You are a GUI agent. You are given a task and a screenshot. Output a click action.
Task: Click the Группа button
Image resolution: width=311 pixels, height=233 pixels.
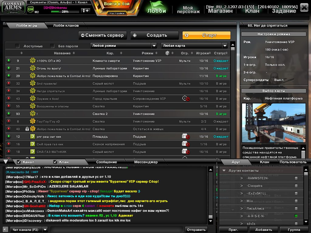294,230
